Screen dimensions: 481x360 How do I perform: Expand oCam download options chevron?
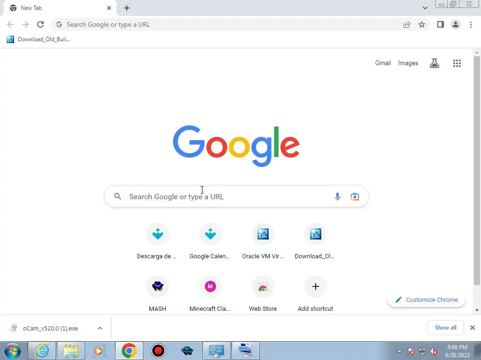click(100, 328)
